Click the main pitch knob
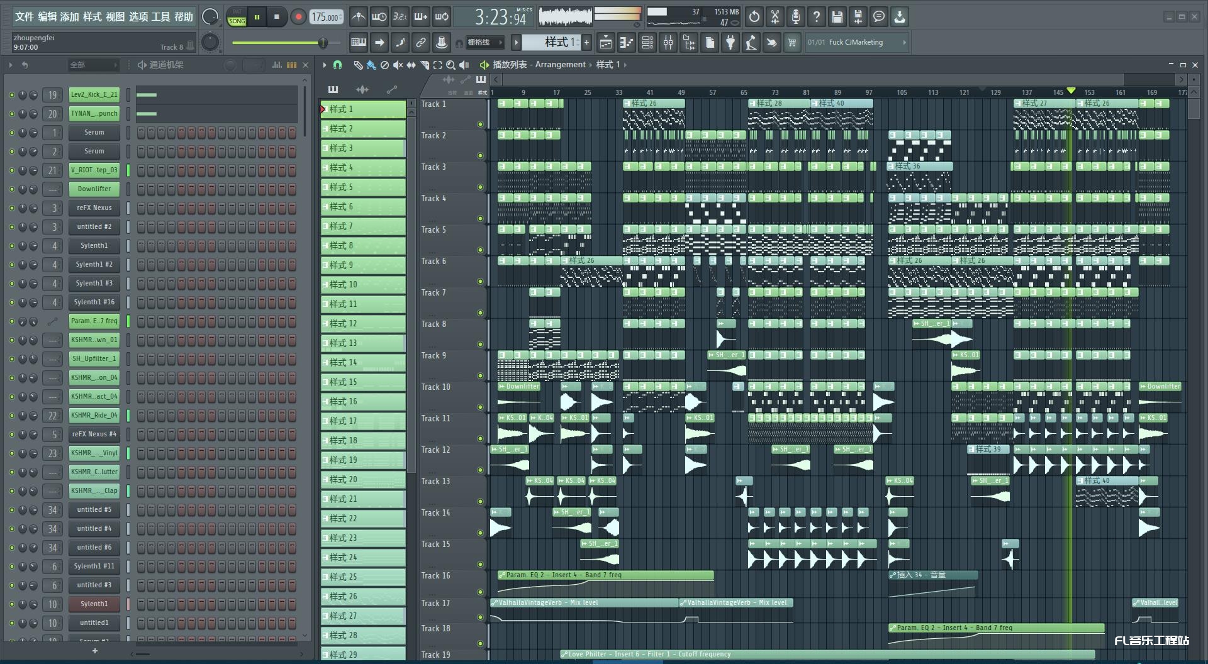This screenshot has width=1208, height=664. (x=210, y=43)
